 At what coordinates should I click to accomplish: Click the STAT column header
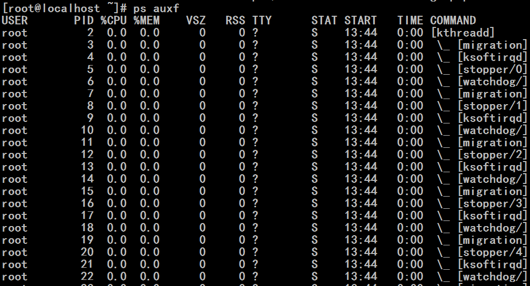pyautogui.click(x=324, y=21)
